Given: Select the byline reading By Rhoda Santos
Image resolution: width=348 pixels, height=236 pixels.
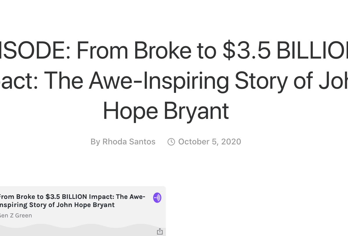Looking at the screenshot, I should click(123, 141).
